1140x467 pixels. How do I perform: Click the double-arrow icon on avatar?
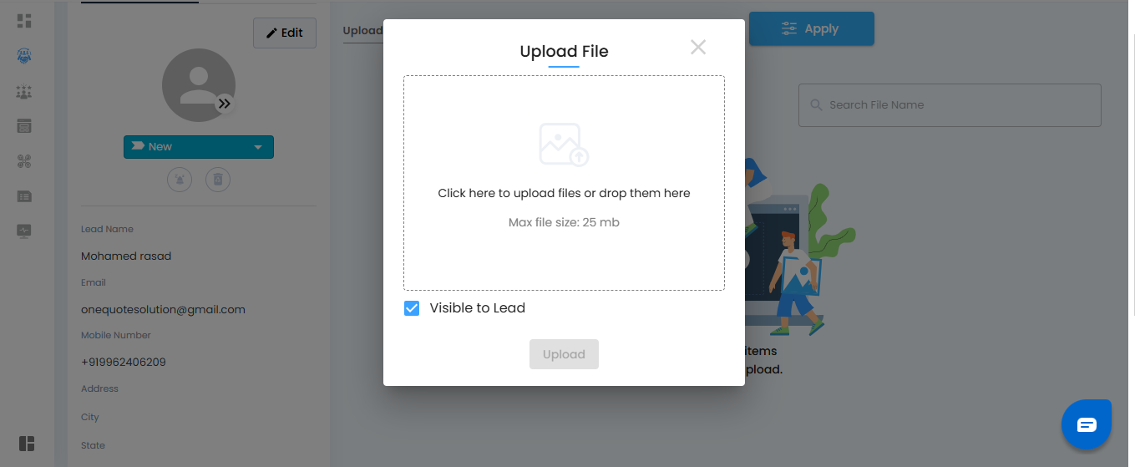click(224, 104)
